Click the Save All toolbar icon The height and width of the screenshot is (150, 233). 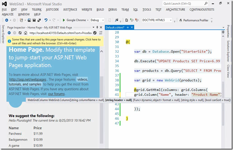click(x=39, y=20)
